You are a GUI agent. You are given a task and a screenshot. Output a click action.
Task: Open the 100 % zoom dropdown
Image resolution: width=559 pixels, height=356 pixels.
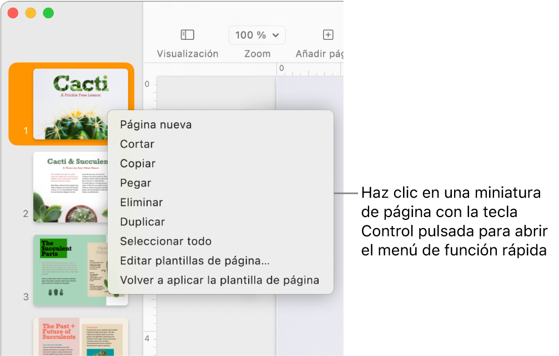(256, 35)
